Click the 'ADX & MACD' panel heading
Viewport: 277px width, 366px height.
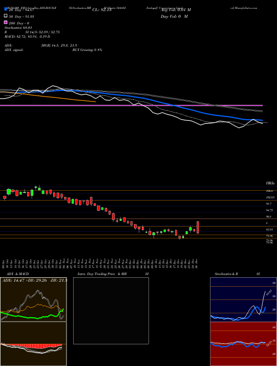coord(18,274)
